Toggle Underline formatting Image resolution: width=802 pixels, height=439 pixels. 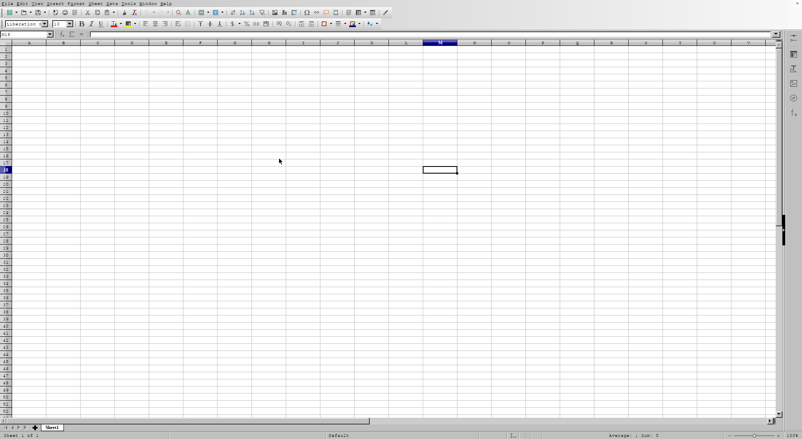coord(101,24)
